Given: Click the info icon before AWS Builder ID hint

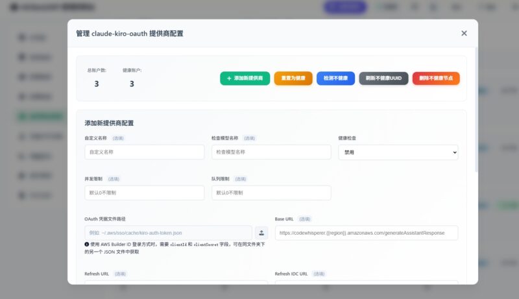Looking at the screenshot, I should pyautogui.click(x=87, y=245).
